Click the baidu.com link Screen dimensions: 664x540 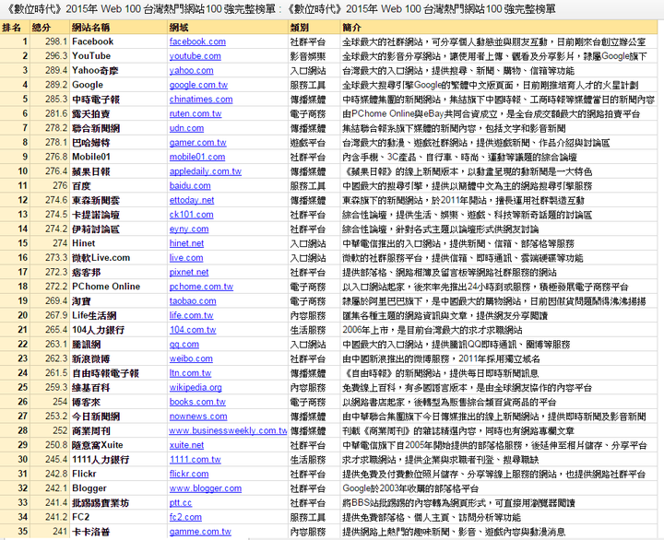[190, 185]
